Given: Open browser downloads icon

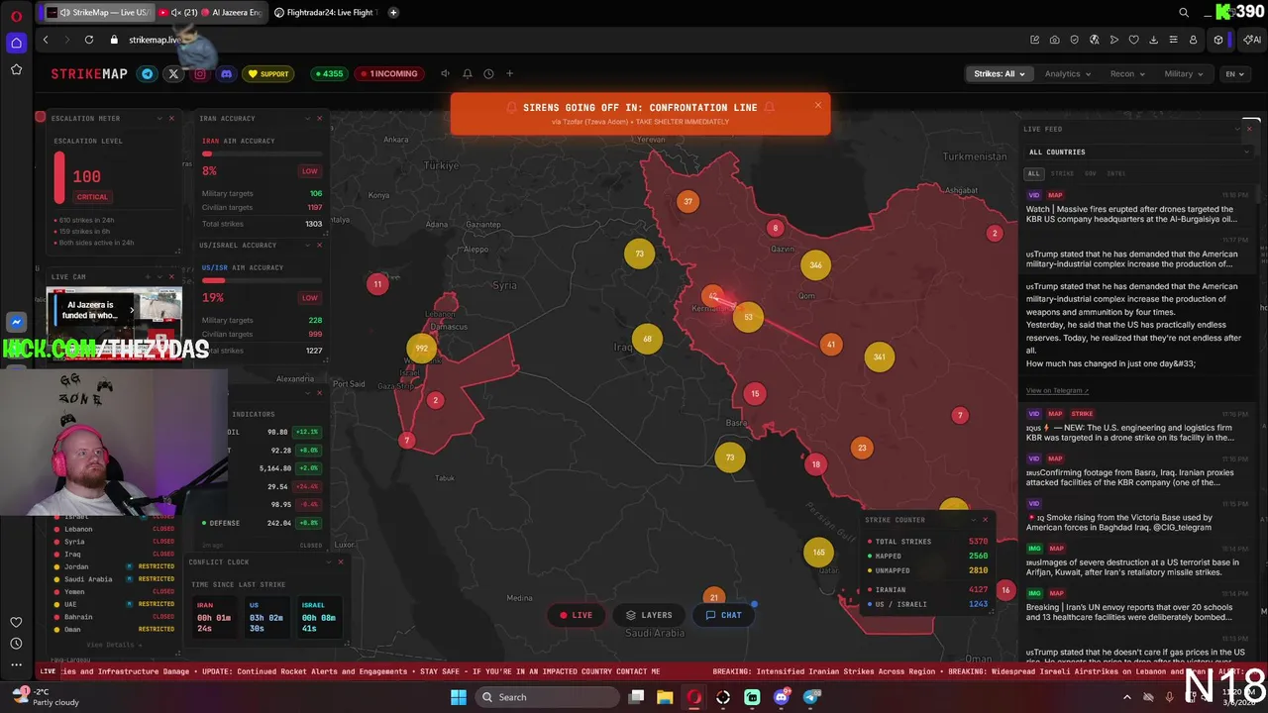Looking at the screenshot, I should pos(1153,40).
